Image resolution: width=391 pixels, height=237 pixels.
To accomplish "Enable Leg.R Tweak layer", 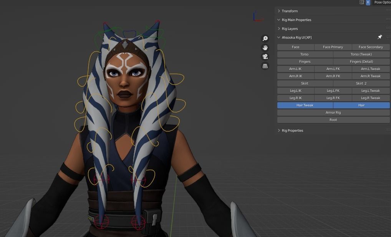I will coord(371,98).
